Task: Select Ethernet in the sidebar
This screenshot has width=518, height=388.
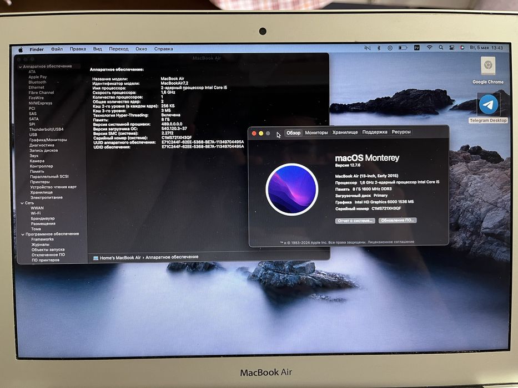Action: (x=36, y=88)
